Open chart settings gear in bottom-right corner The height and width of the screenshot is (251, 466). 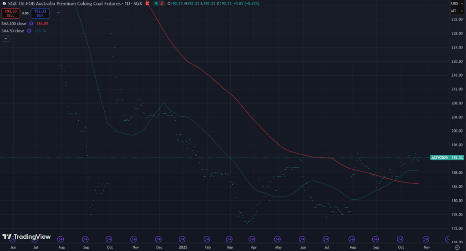(457, 248)
